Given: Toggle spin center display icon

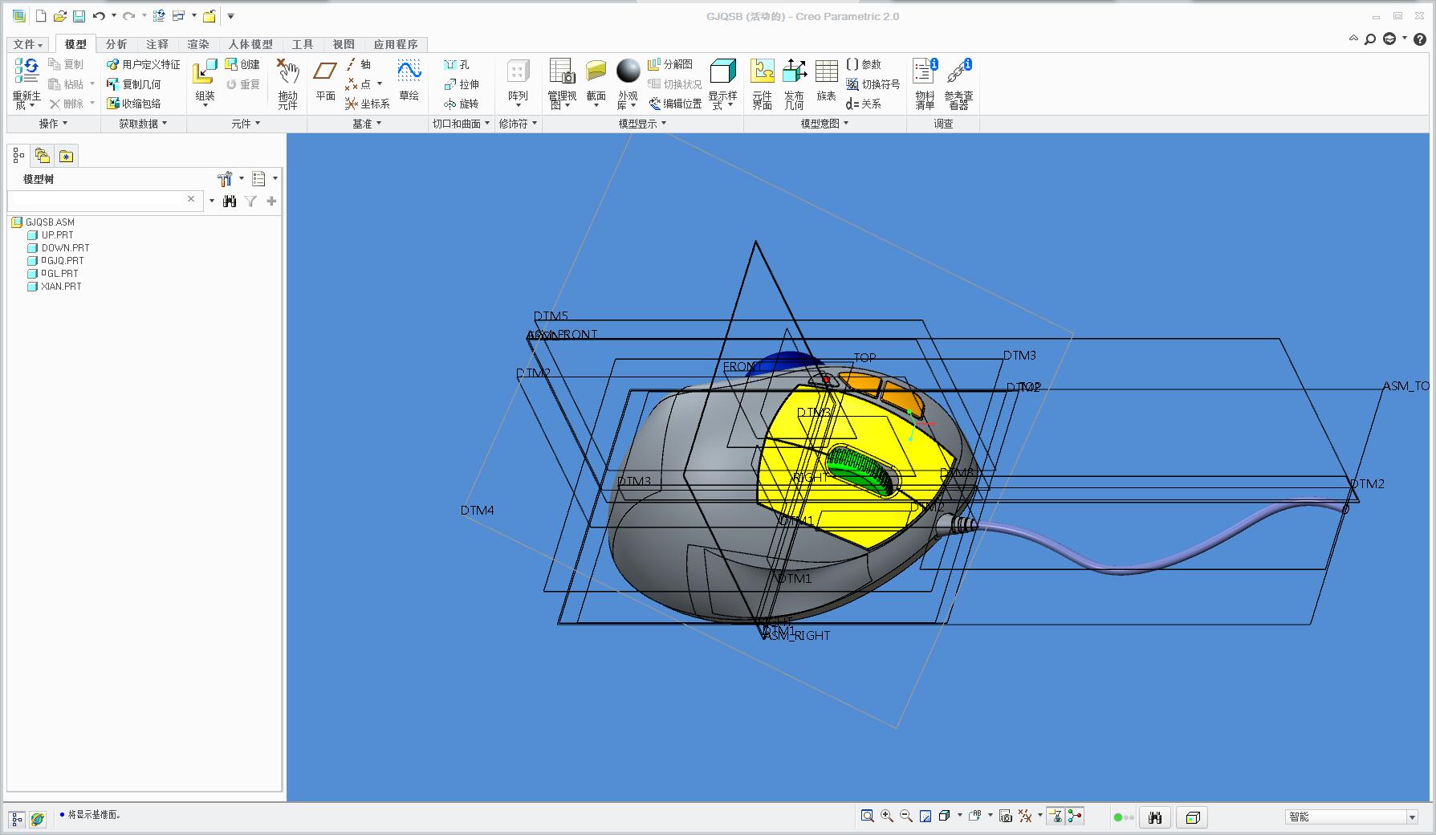Looking at the screenshot, I should [x=1075, y=817].
